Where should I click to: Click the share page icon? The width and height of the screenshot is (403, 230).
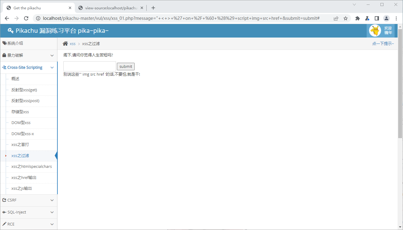336,18
